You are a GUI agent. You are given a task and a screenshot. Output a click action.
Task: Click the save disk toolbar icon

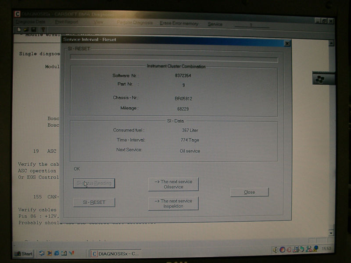(x=33, y=29)
